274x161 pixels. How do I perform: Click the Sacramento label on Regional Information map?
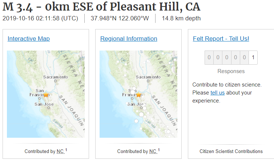(x=148, y=77)
